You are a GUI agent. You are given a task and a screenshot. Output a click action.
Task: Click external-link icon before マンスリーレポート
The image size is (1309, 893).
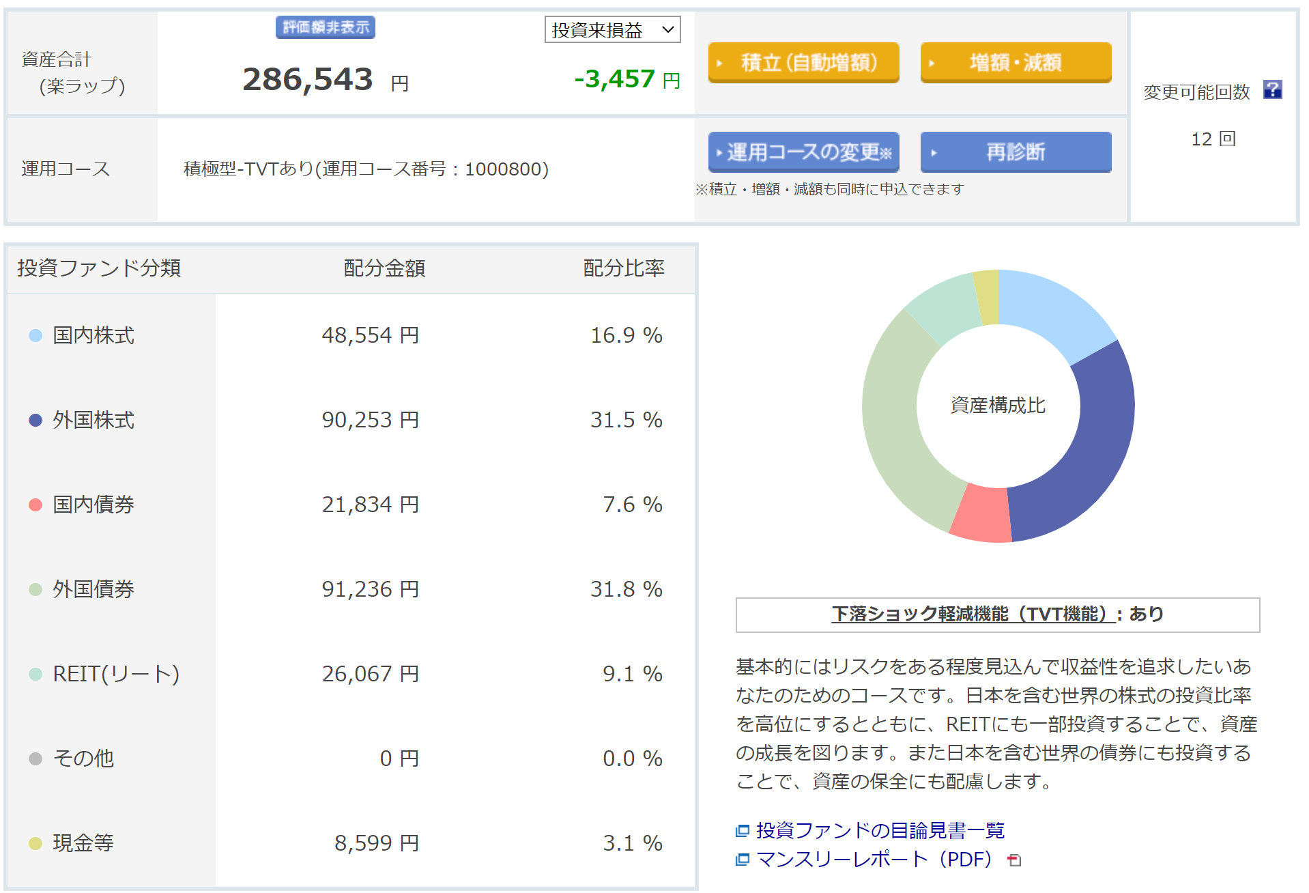point(742,860)
